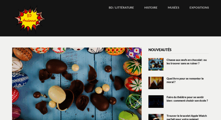Click the Apple Watch bracelet article thumbnail

[x=156, y=117]
